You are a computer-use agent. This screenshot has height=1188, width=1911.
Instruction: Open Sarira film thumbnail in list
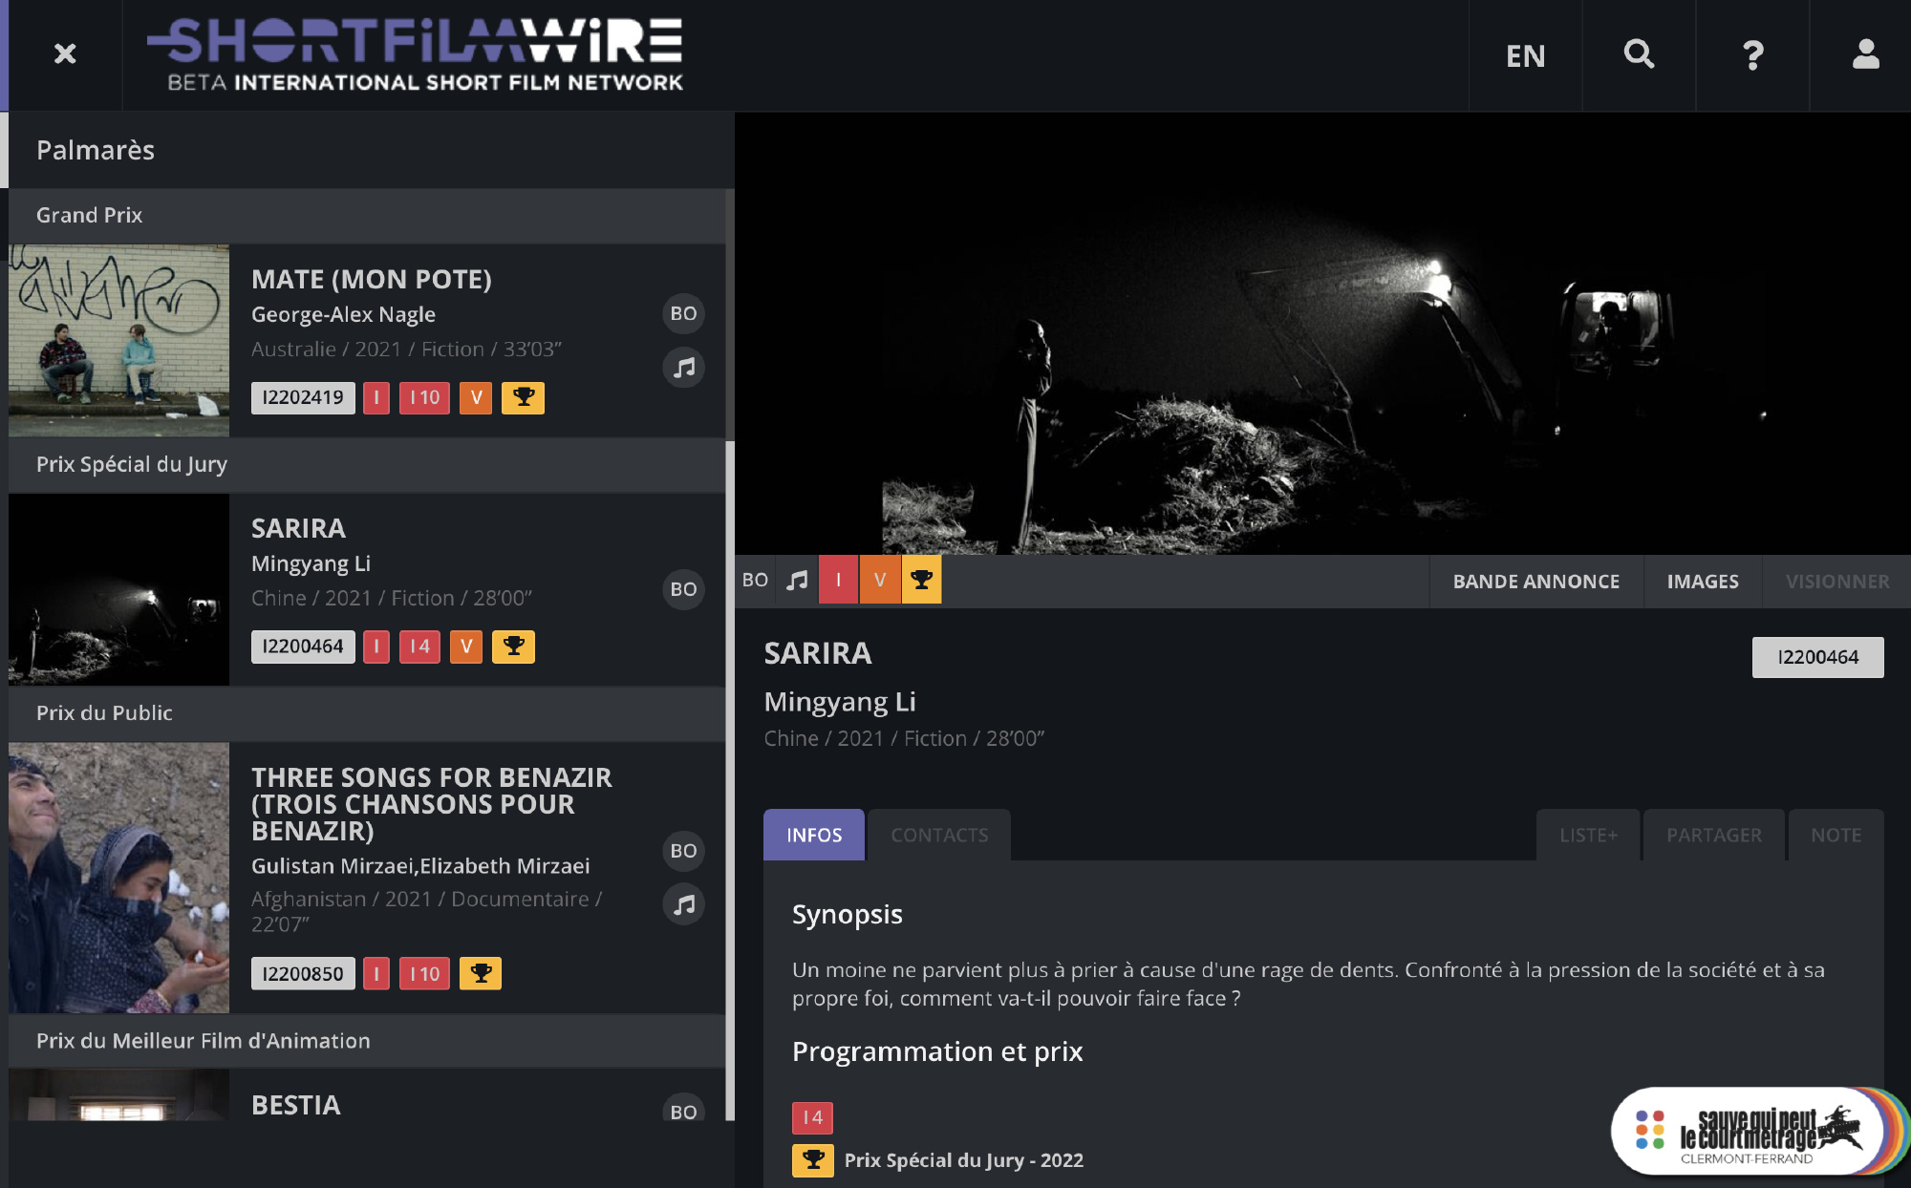(118, 589)
